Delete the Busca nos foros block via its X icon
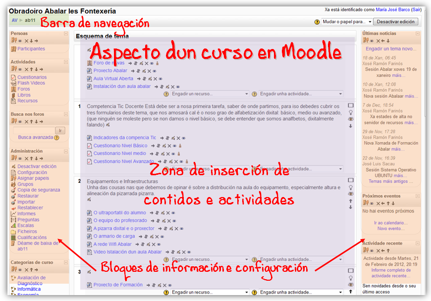The image size is (431, 301). 26,122
